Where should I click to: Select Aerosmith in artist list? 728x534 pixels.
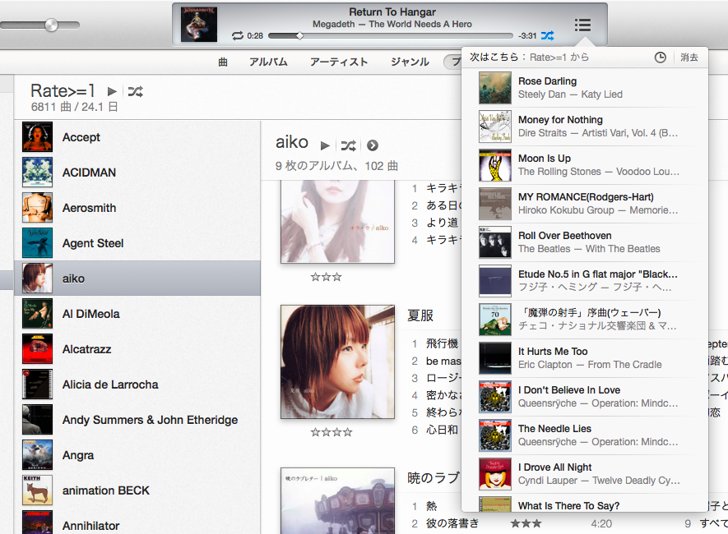[137, 208]
